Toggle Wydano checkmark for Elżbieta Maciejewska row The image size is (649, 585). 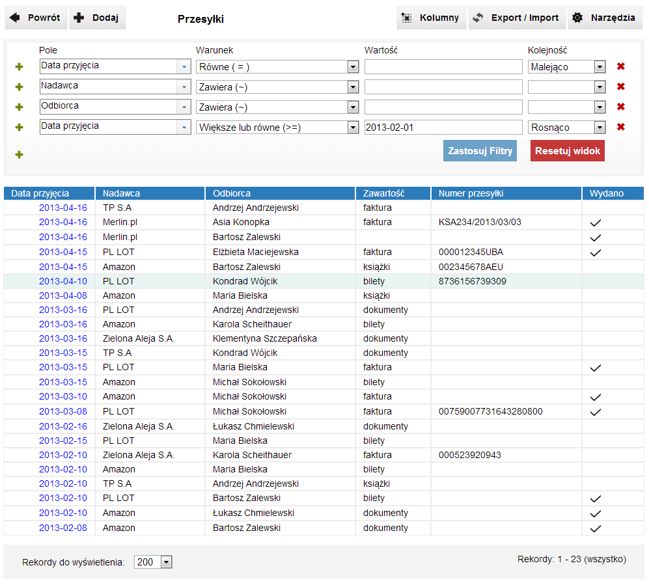[x=594, y=252]
